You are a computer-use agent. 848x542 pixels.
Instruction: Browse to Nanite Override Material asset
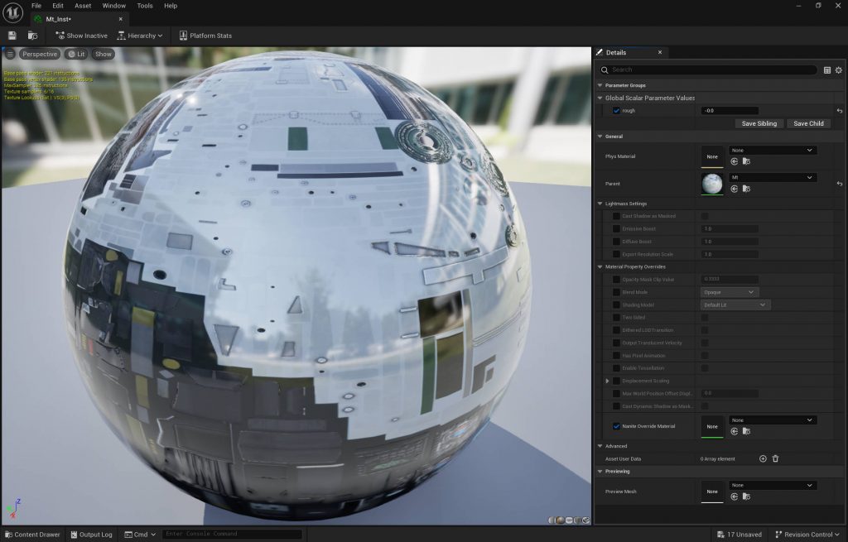(746, 431)
